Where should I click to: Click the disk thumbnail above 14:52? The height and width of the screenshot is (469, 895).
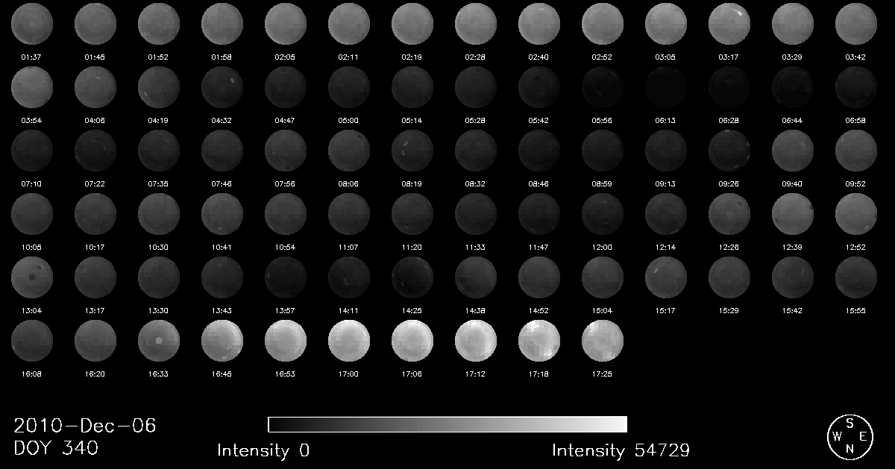click(x=539, y=277)
